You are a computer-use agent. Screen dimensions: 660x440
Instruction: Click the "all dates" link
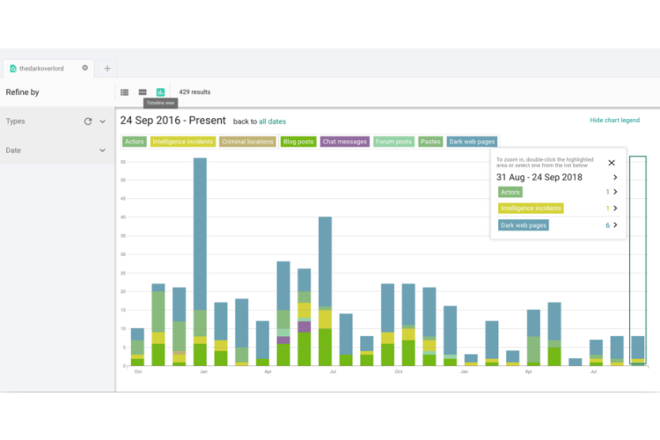[x=272, y=121]
